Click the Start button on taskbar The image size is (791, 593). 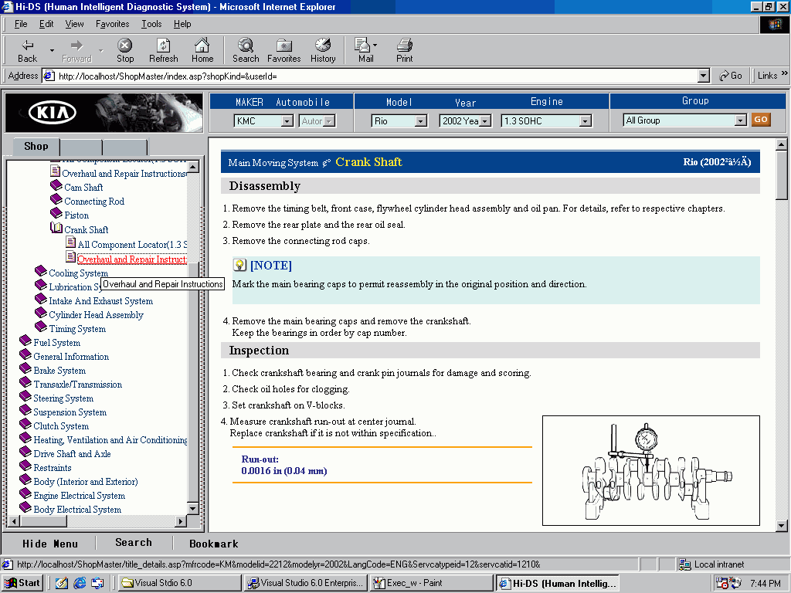tap(22, 583)
